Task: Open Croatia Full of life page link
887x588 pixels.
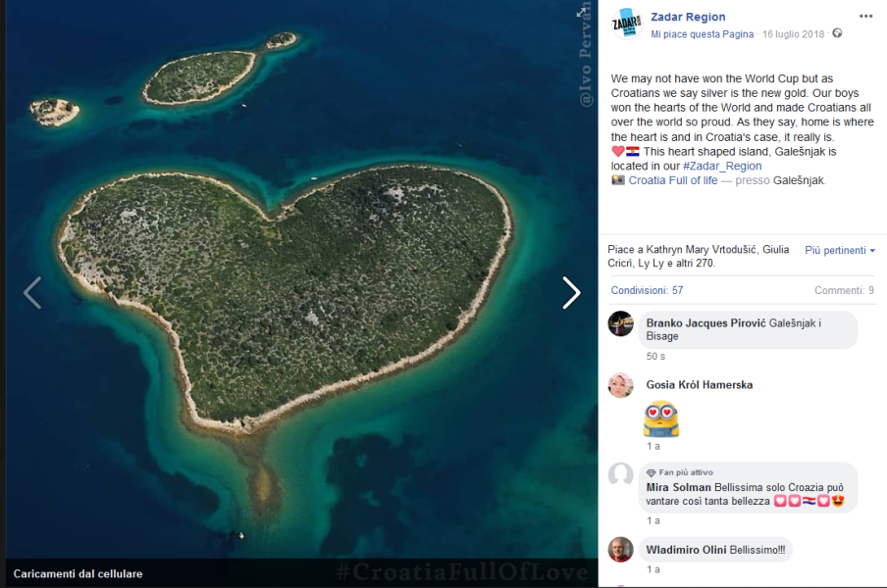Action: point(673,180)
